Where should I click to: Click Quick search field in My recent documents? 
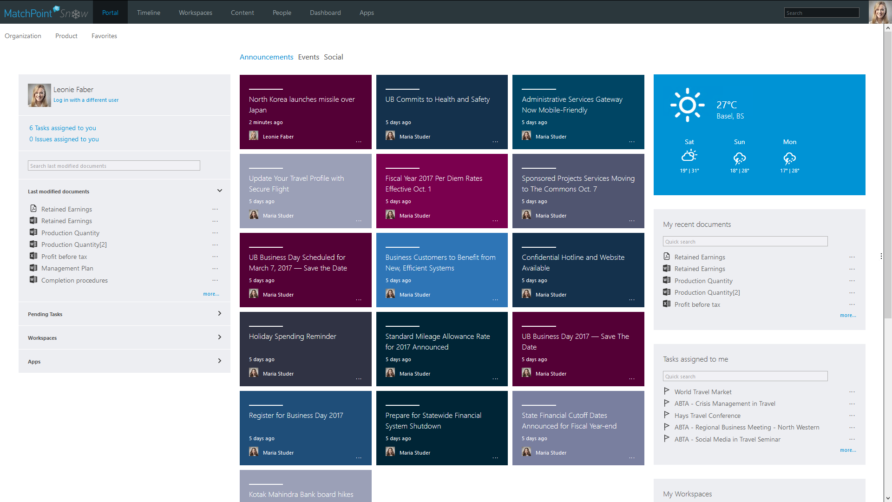pyautogui.click(x=745, y=241)
